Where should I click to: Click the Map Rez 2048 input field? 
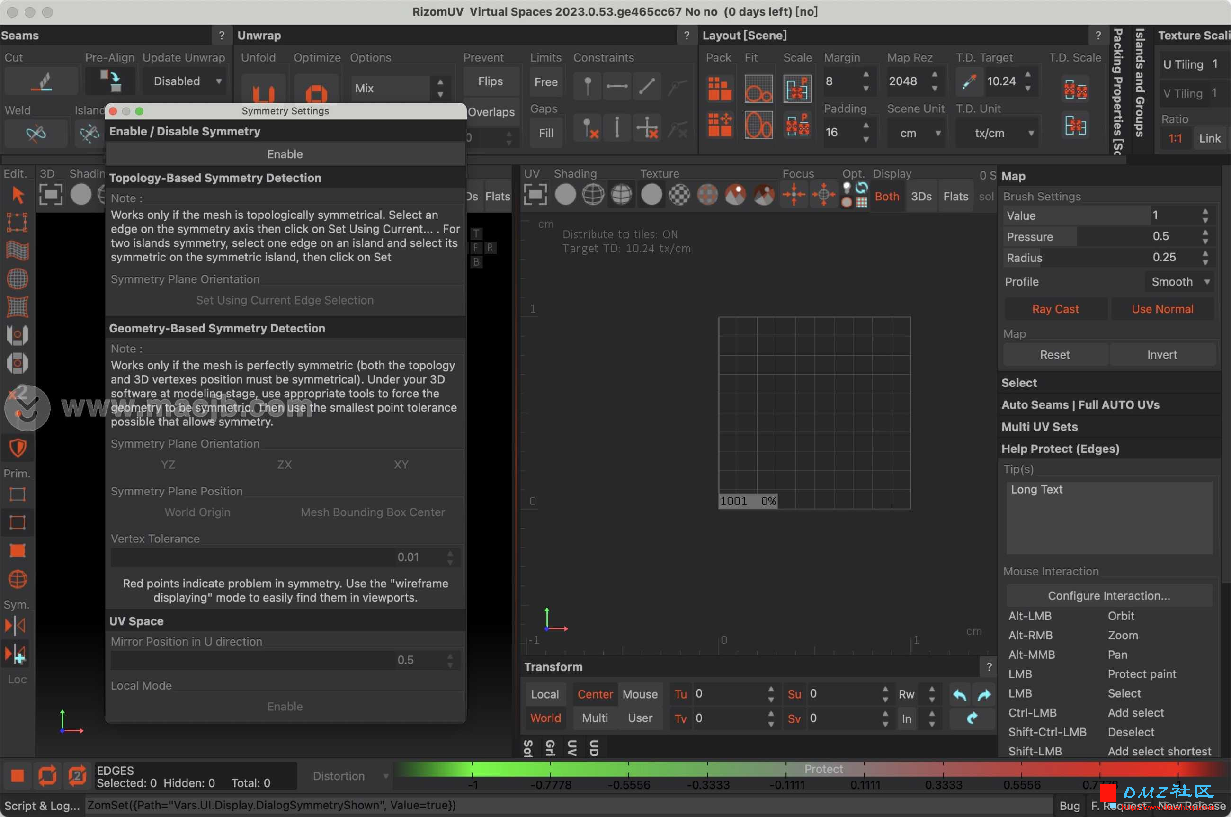[x=907, y=81]
